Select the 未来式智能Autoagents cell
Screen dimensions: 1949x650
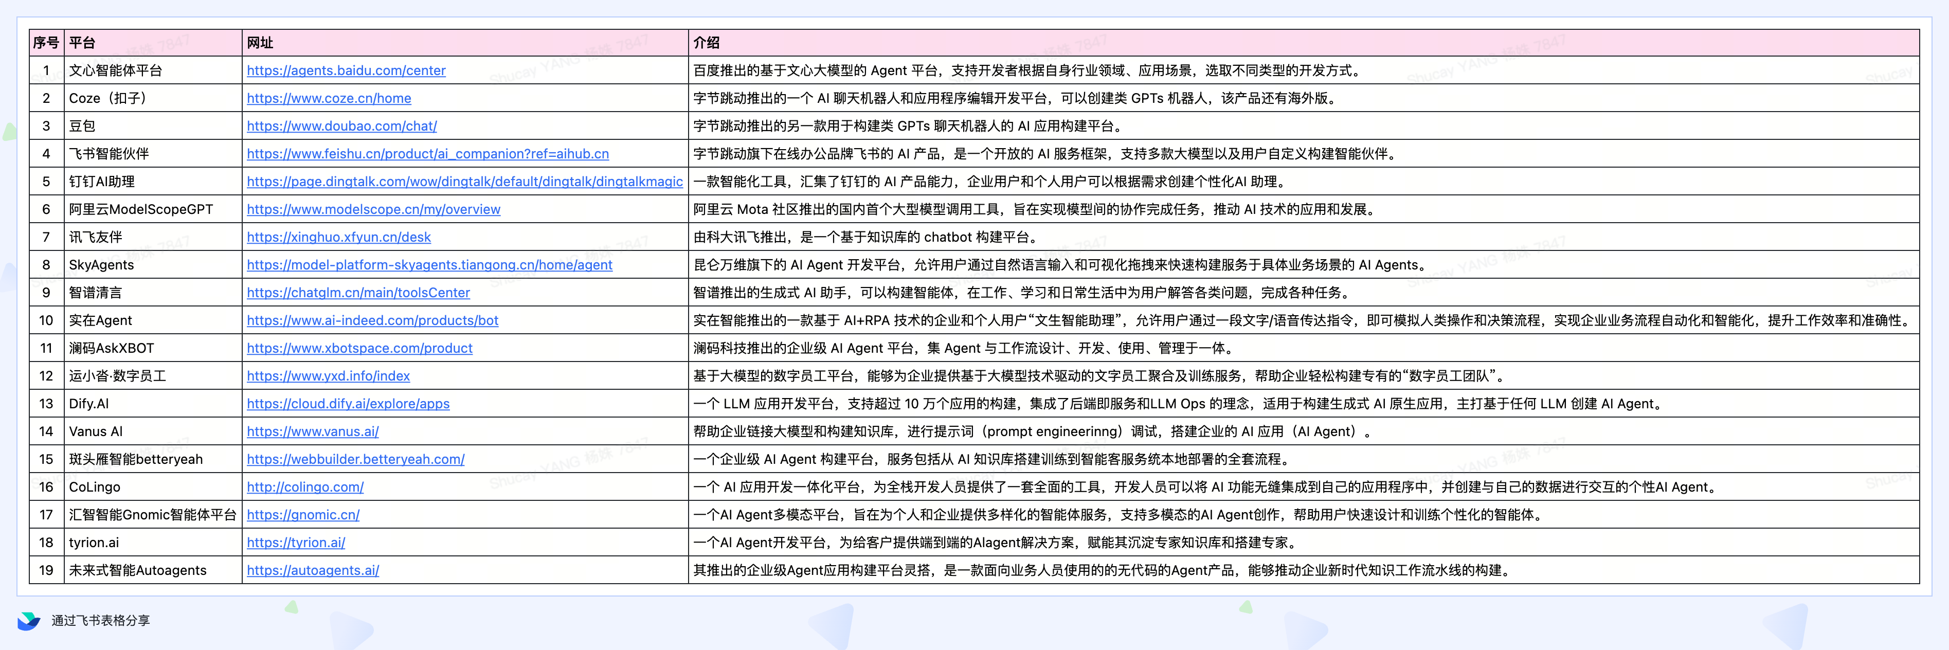(153, 570)
